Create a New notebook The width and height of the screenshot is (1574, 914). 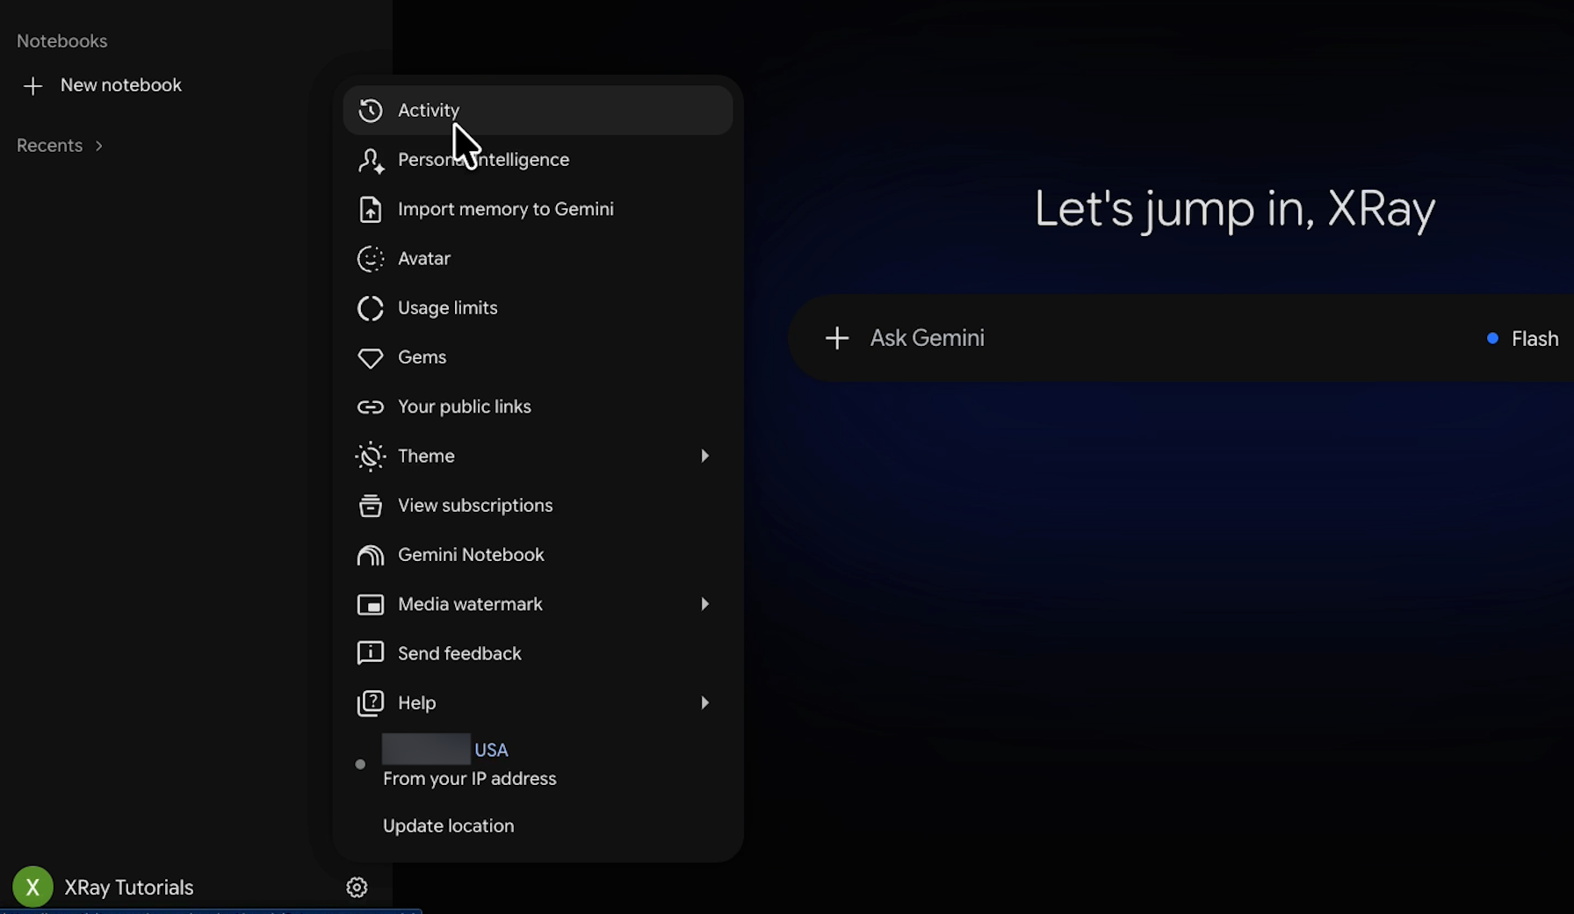102,85
